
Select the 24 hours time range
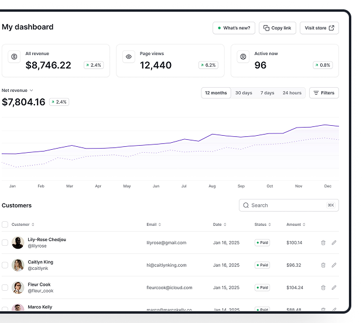point(292,93)
